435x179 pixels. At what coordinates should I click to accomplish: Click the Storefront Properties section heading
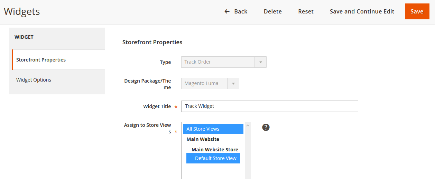(x=152, y=42)
